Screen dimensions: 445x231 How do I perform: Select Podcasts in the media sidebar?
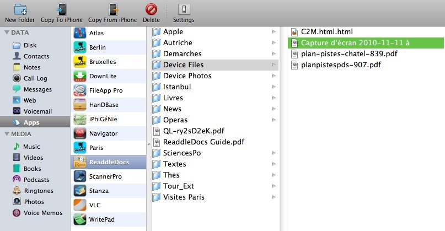[x=36, y=180]
